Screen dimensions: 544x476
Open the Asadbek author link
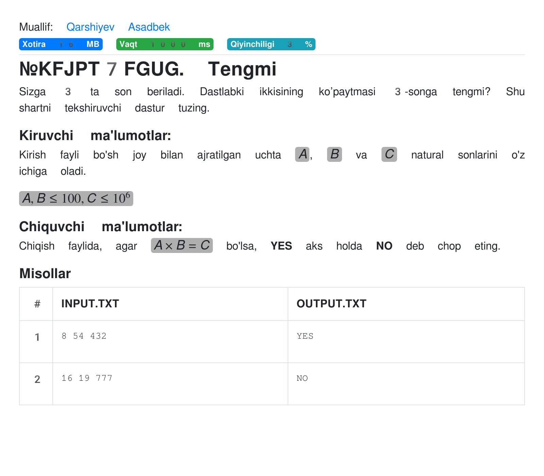coord(149,27)
